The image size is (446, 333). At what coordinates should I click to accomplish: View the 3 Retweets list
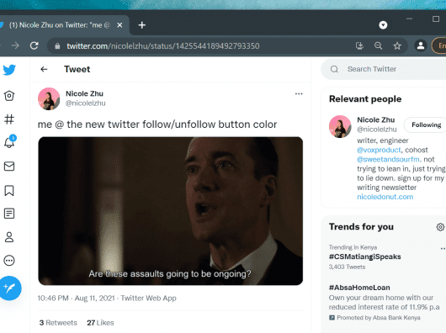pyautogui.click(x=58, y=323)
